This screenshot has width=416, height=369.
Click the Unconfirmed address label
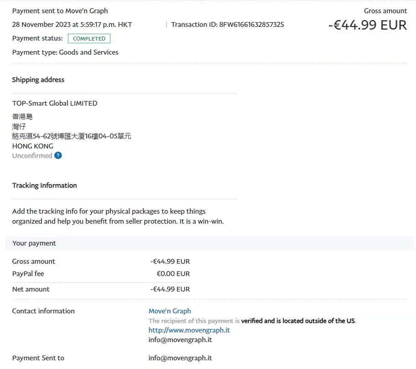(32, 156)
